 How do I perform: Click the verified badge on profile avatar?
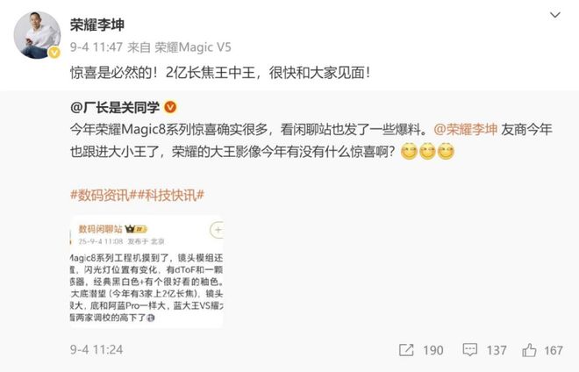[54, 53]
